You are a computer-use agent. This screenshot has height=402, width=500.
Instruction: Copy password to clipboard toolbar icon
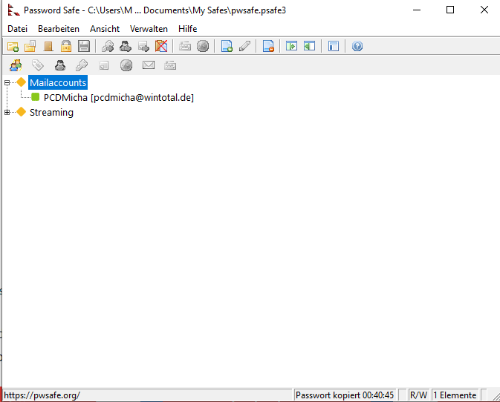(108, 47)
